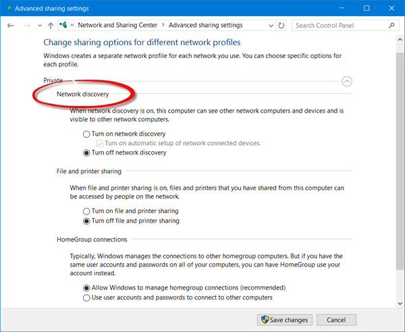This screenshot has width=405, height=332.
Task: Select Advanced sharing settings breadcrumb
Action: 205,25
